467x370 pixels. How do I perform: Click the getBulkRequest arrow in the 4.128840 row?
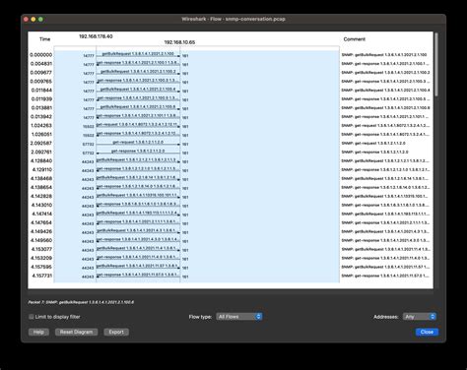[138, 160]
